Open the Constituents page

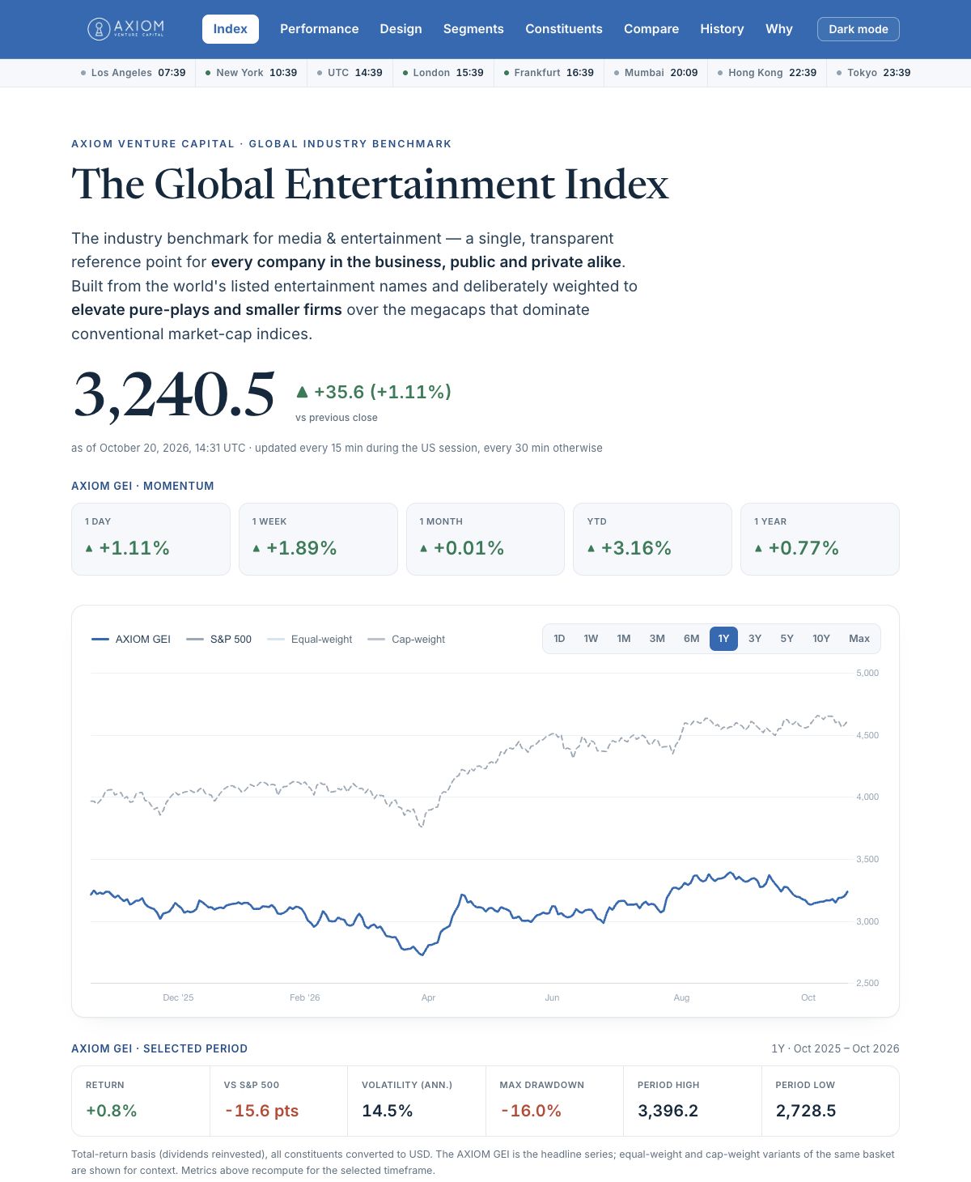coord(564,29)
